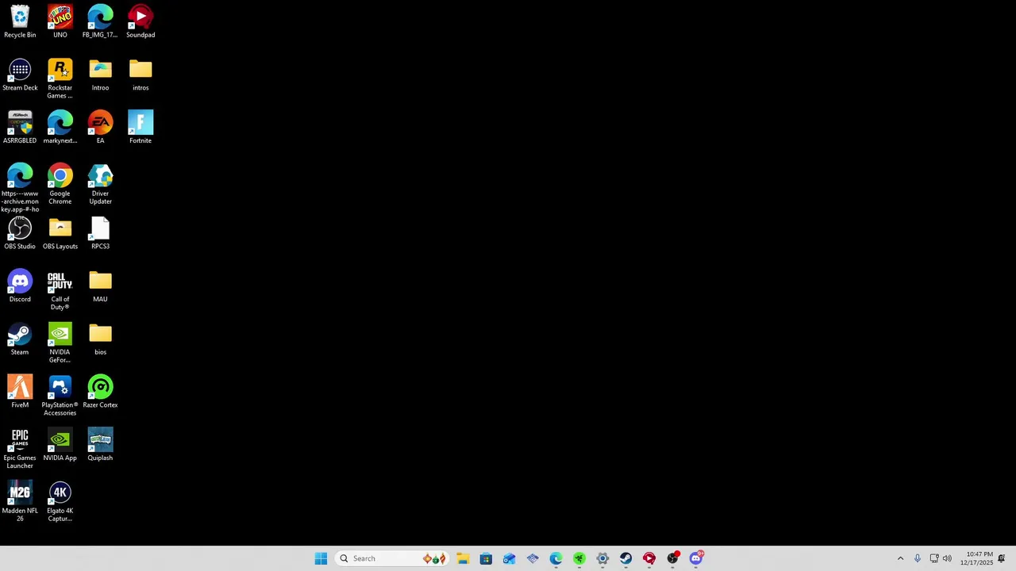
Task: Switch to Steam in the taskbar
Action: point(625,558)
